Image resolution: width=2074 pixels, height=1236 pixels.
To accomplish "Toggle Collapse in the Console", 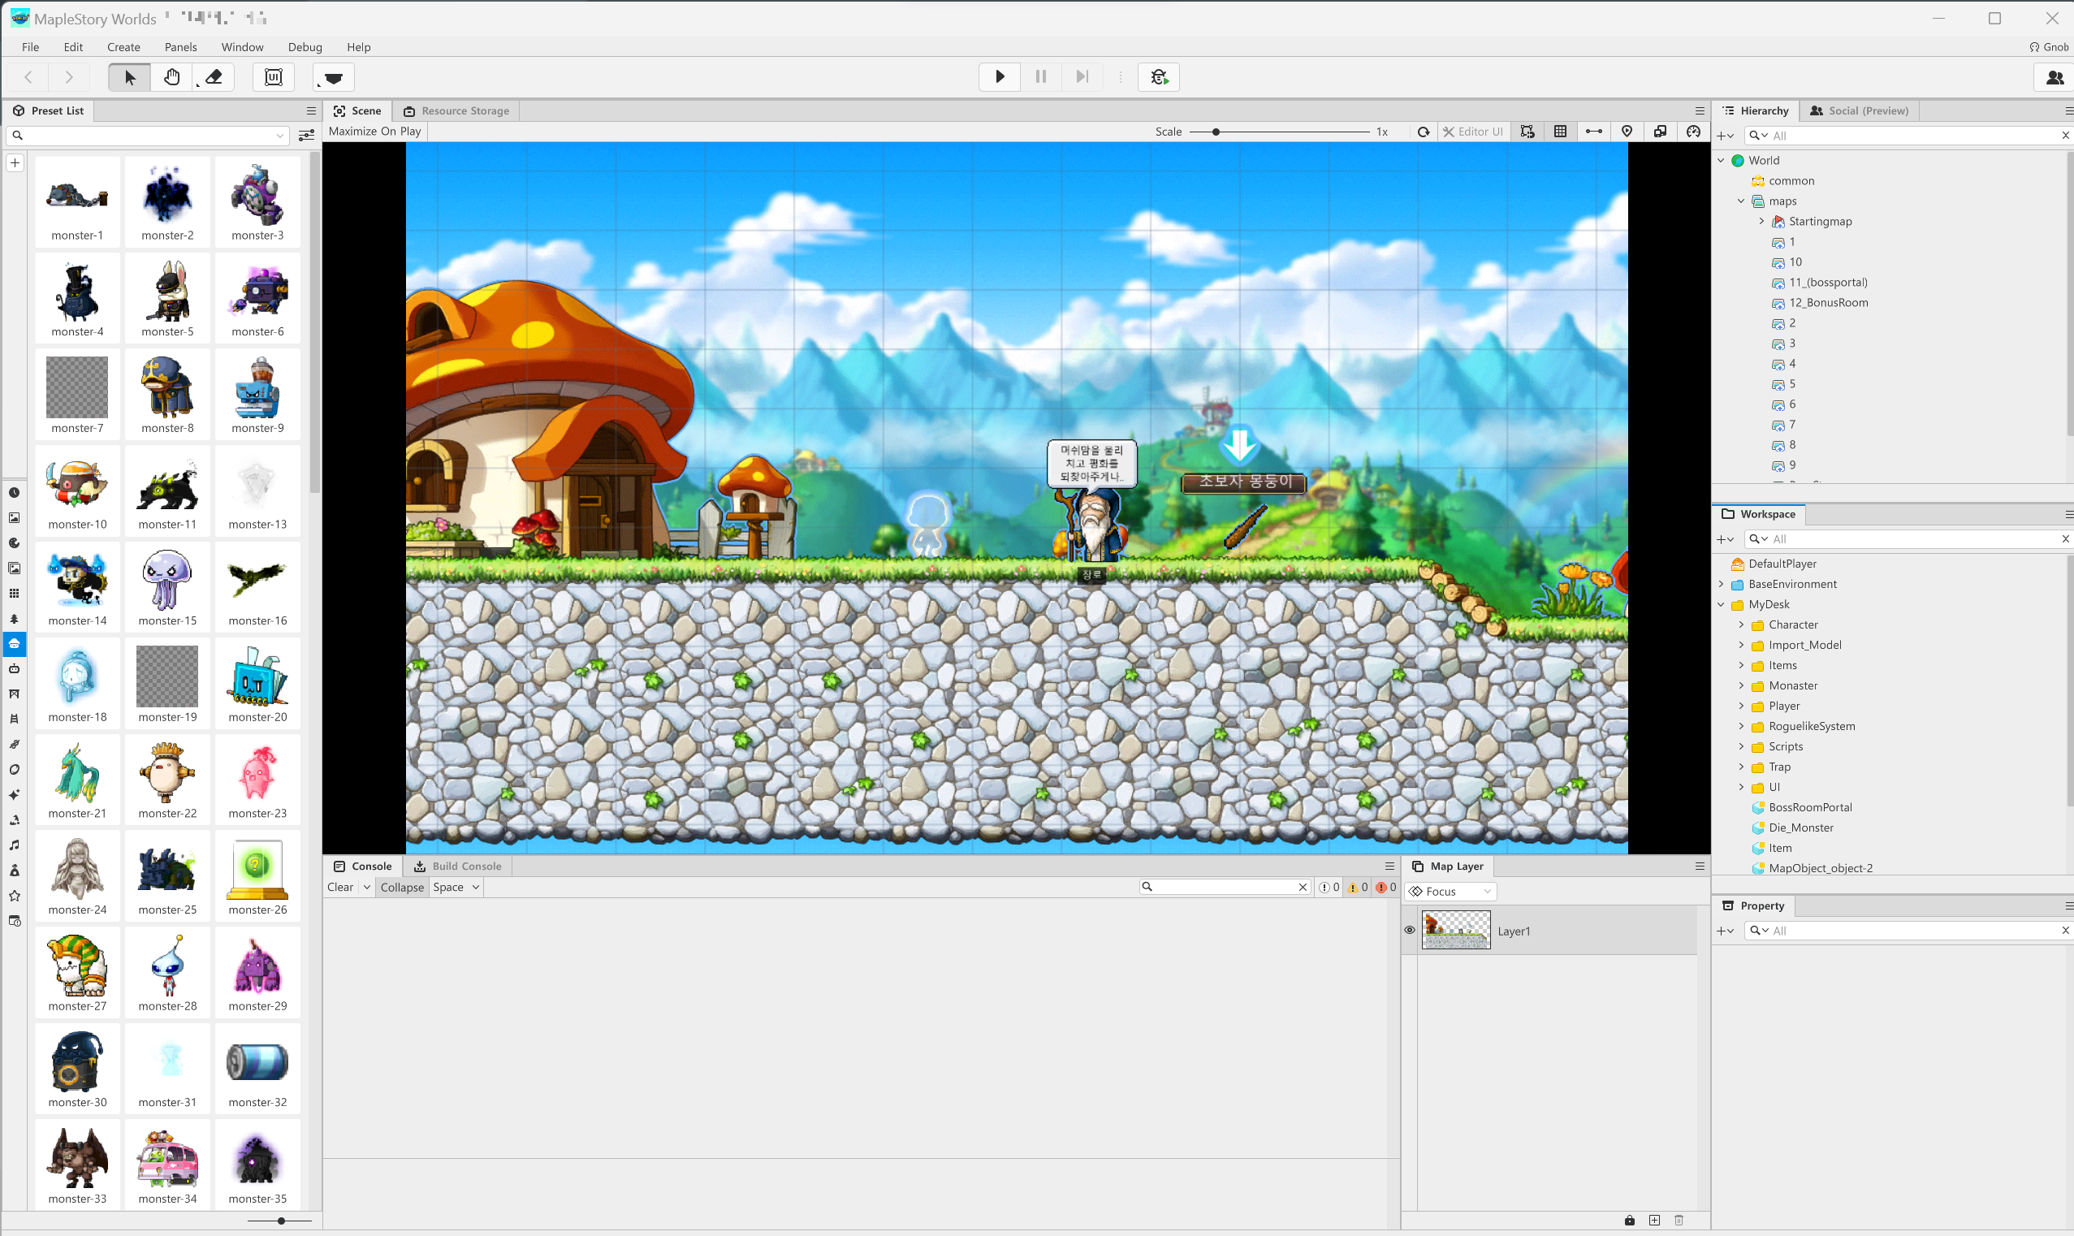I will (x=402, y=887).
